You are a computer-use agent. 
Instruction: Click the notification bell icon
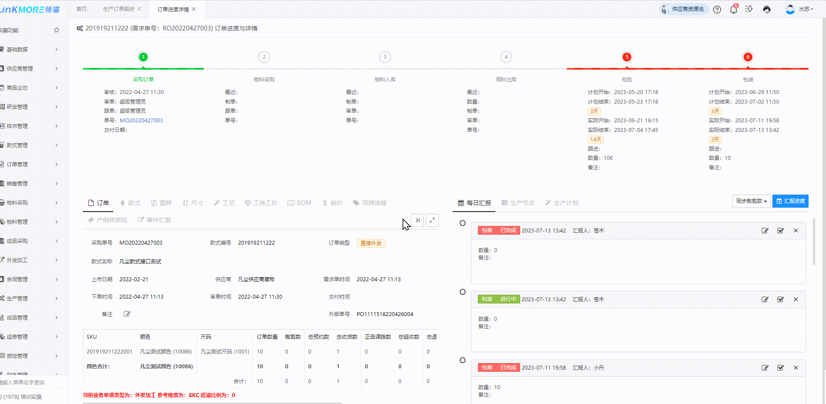click(x=733, y=10)
